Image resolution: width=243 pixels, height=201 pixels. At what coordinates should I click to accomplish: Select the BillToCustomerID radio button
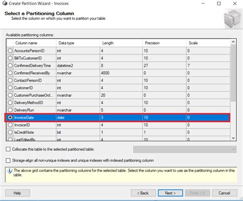click(10, 58)
